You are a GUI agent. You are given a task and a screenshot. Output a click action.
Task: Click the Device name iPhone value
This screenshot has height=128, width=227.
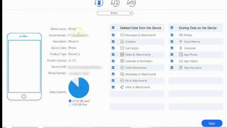72,29
